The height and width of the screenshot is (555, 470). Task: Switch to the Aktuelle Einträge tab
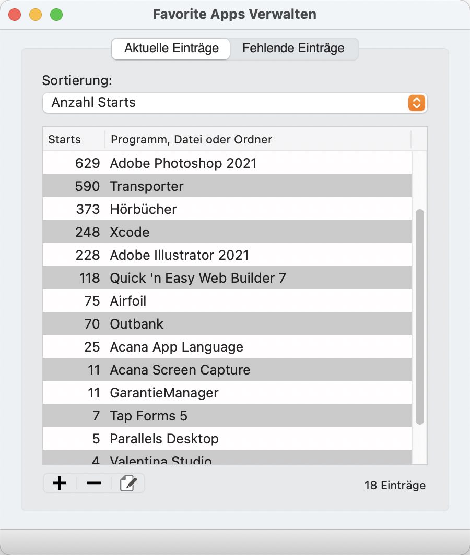click(171, 49)
